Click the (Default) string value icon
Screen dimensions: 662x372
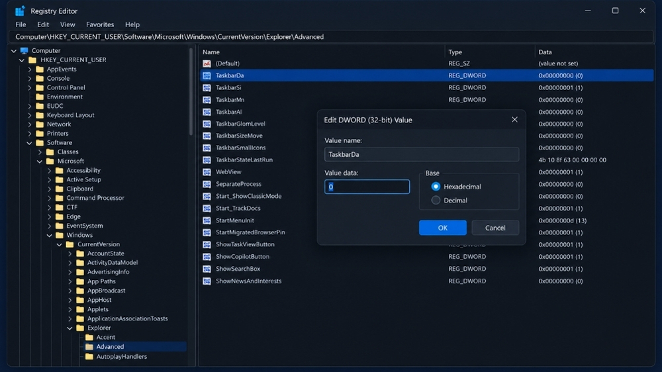(x=207, y=64)
